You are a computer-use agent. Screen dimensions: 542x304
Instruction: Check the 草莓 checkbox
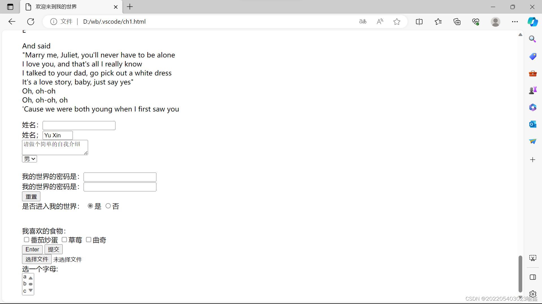coord(64,240)
